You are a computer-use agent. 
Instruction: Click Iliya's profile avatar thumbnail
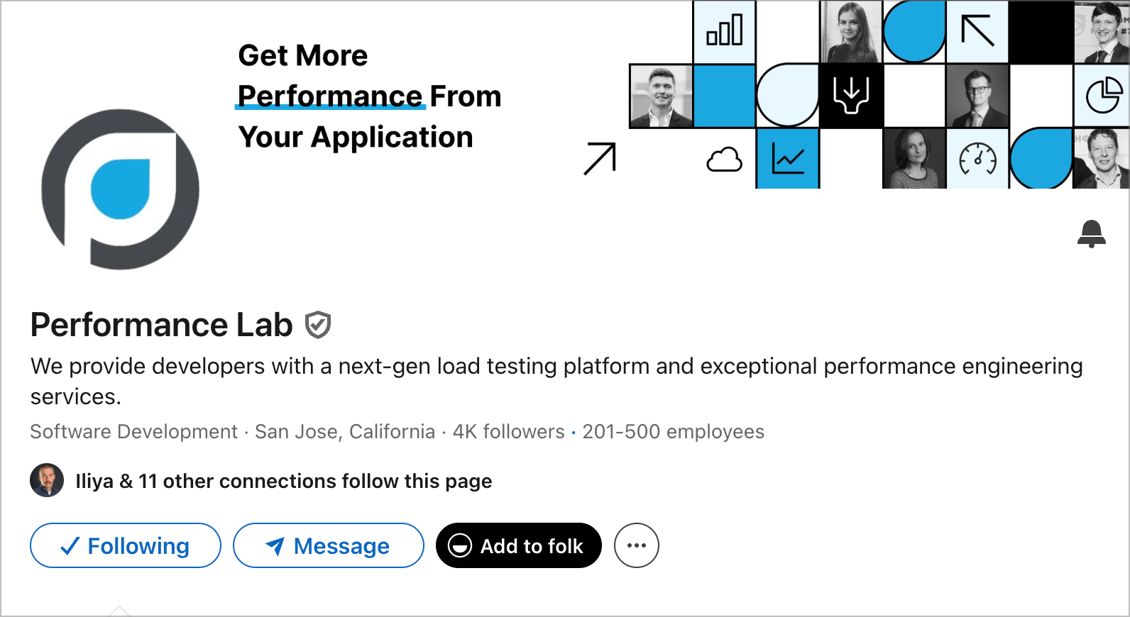tap(47, 480)
